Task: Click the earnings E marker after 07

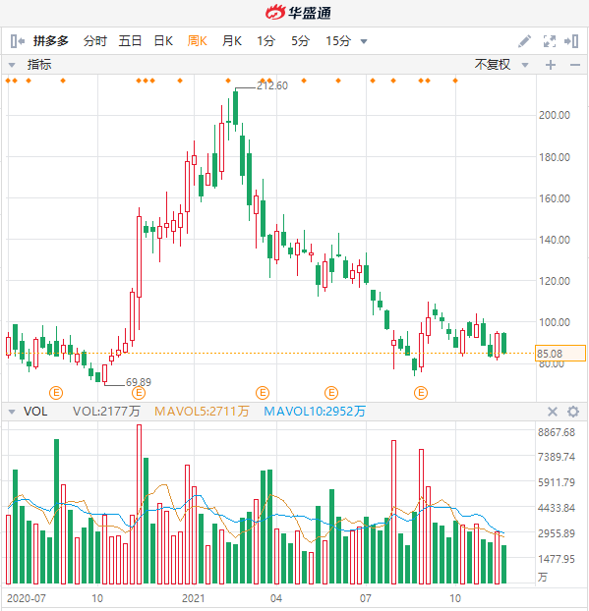Action: tap(421, 393)
